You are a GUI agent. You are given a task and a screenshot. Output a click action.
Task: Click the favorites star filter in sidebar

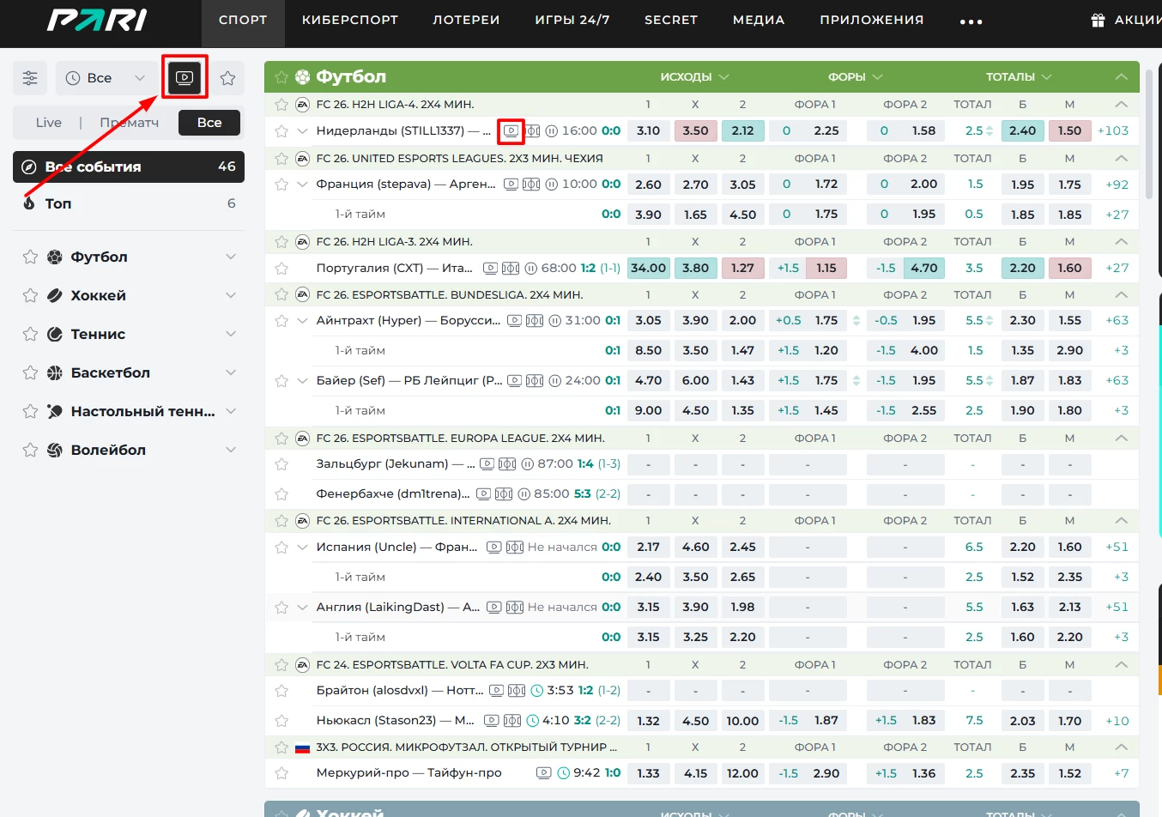[227, 78]
